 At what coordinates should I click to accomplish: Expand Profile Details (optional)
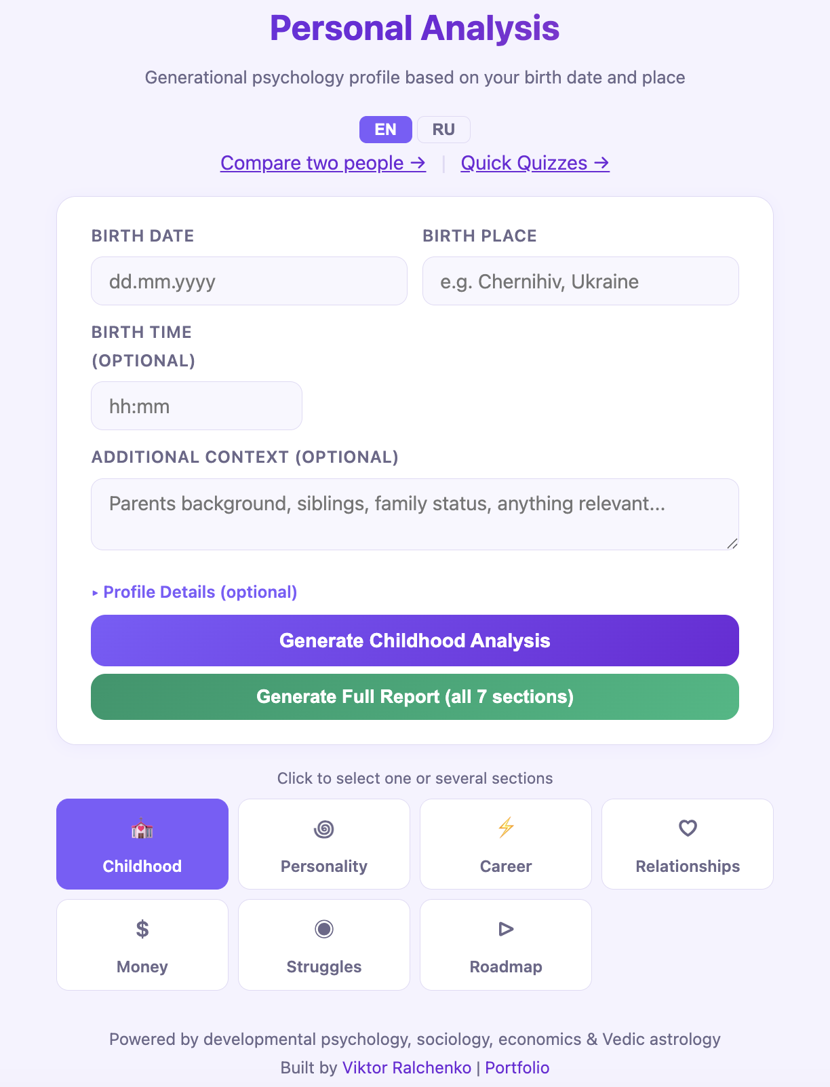pyautogui.click(x=195, y=592)
